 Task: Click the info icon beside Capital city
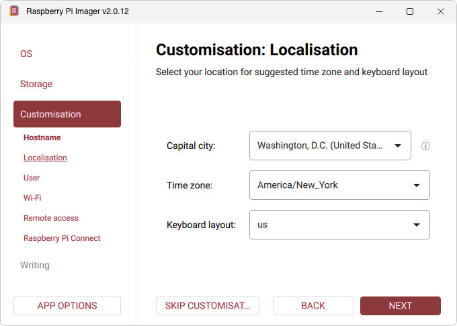(x=425, y=146)
